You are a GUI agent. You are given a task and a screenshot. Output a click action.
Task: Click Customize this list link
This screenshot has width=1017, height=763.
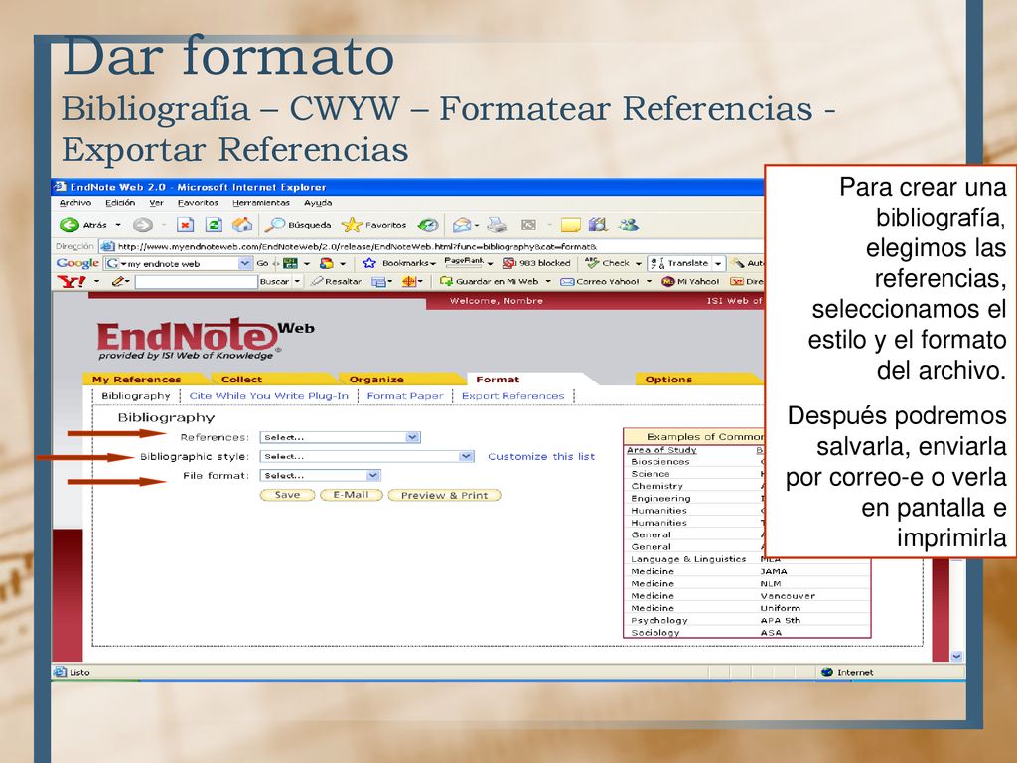pos(541,456)
